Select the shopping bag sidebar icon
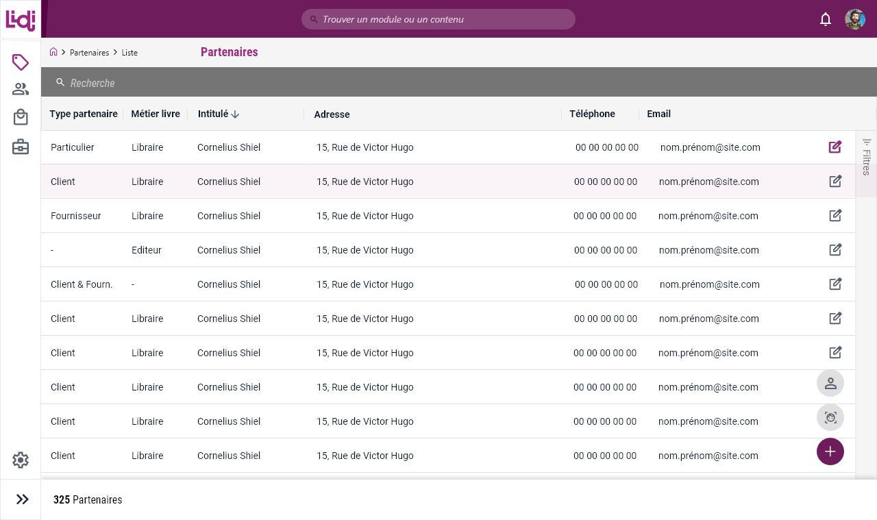Viewport: 877px width, 520px height. 21,117
